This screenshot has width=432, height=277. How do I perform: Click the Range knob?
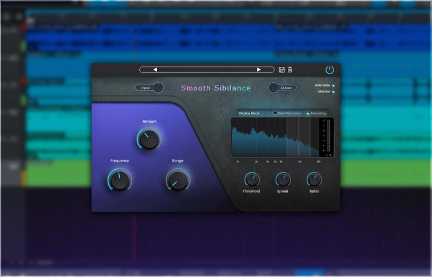[178, 180]
